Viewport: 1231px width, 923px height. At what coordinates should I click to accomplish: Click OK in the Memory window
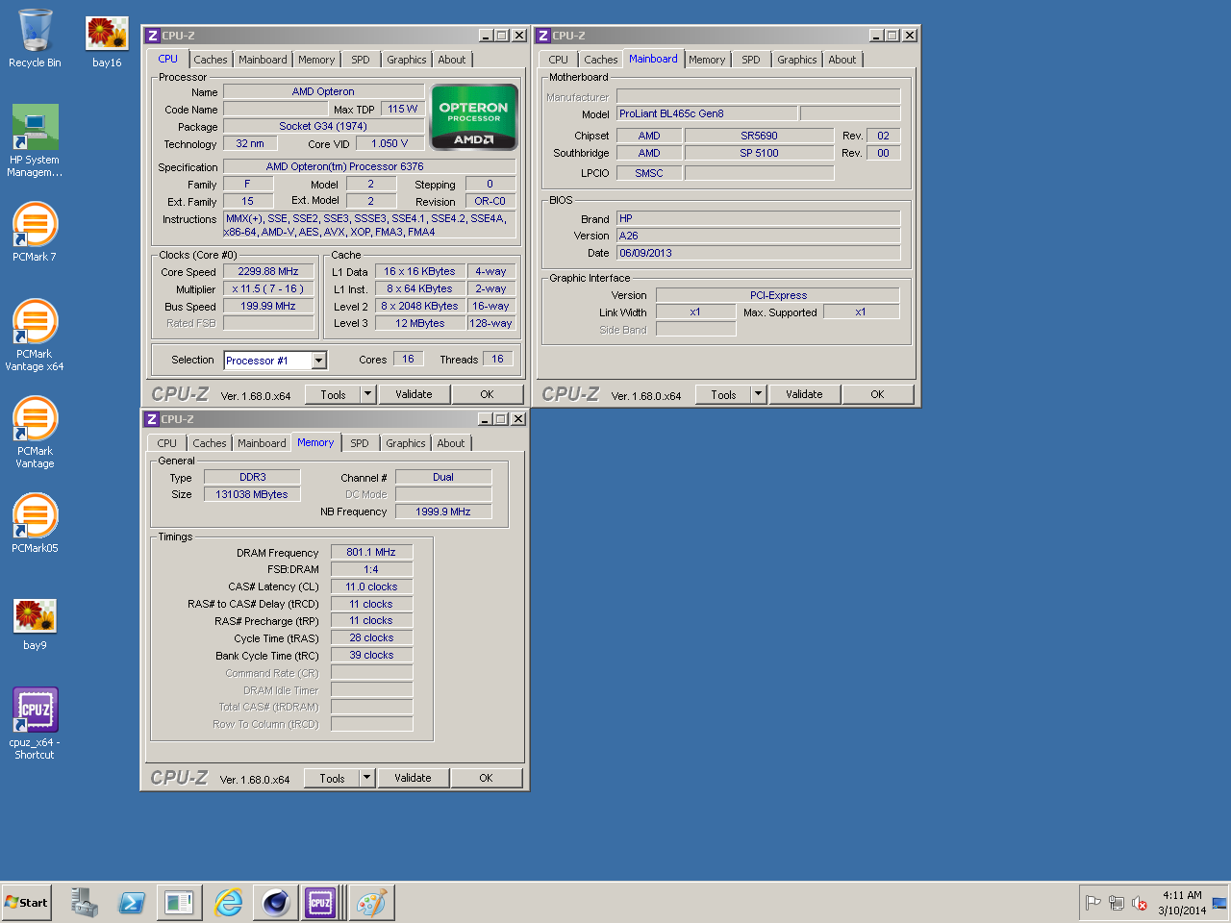click(x=487, y=778)
